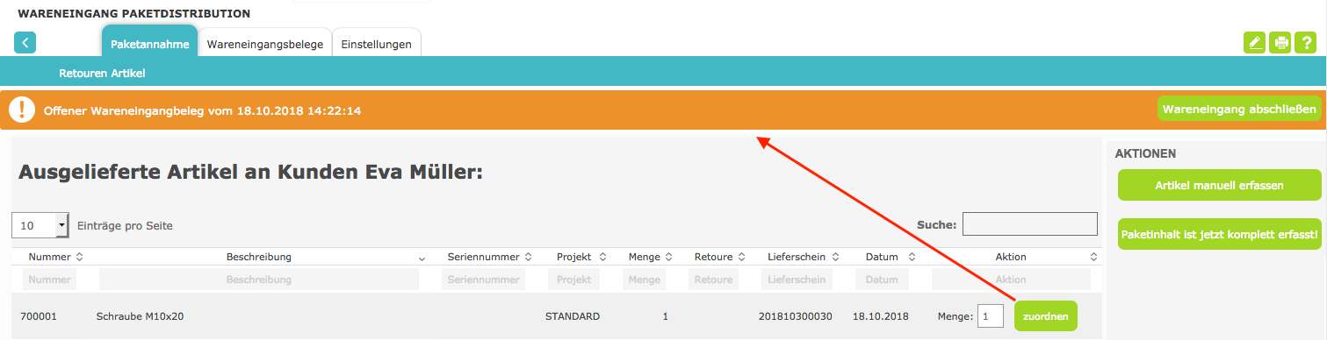Open the Einstellungen tab
The image size is (1327, 340).
[x=376, y=44]
